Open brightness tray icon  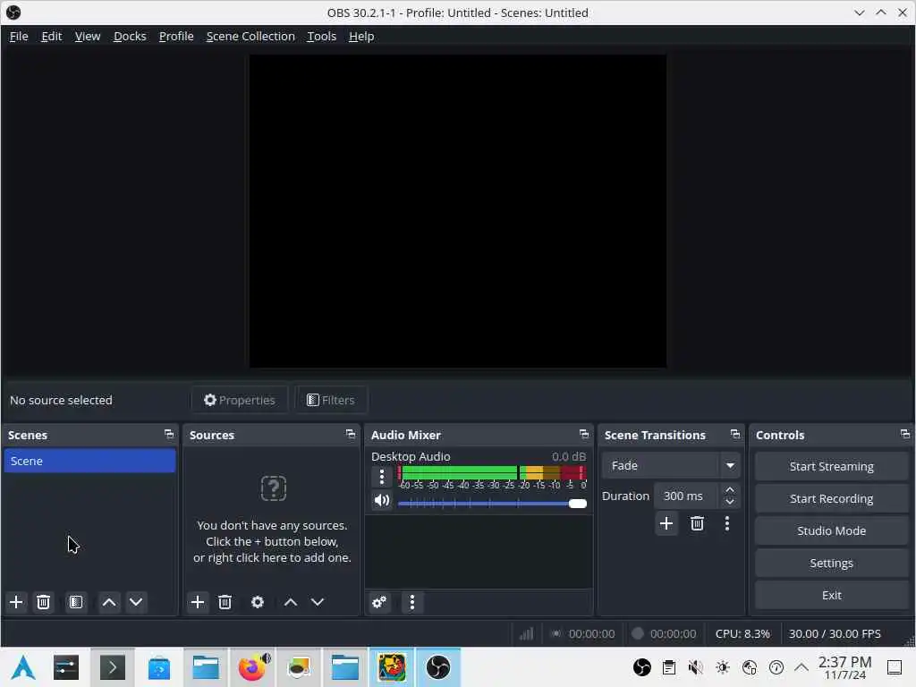(x=723, y=667)
